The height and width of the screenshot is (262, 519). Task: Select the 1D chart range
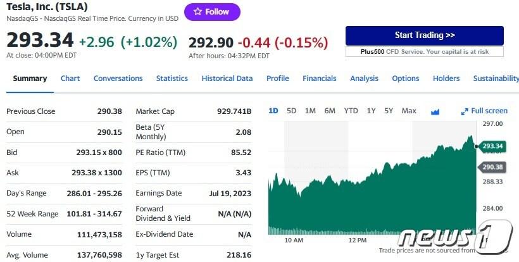click(273, 111)
